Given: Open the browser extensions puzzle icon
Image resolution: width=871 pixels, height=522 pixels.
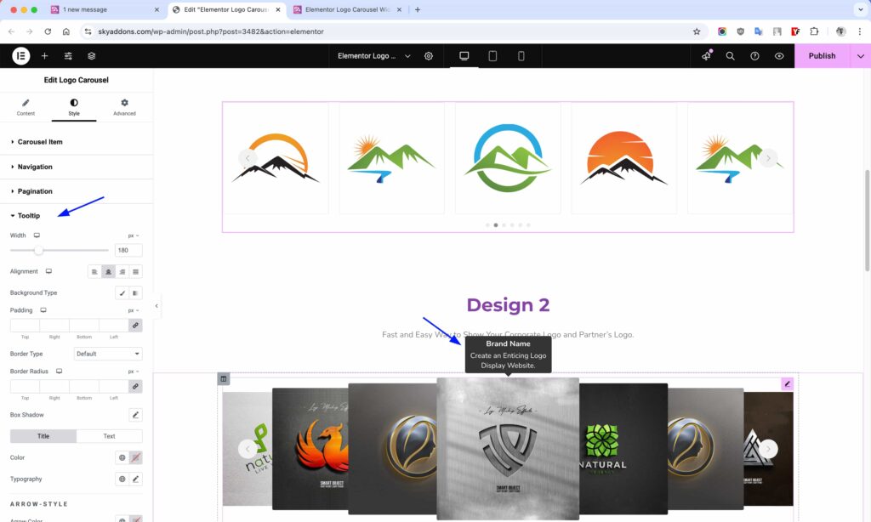Looking at the screenshot, I should pos(814,31).
